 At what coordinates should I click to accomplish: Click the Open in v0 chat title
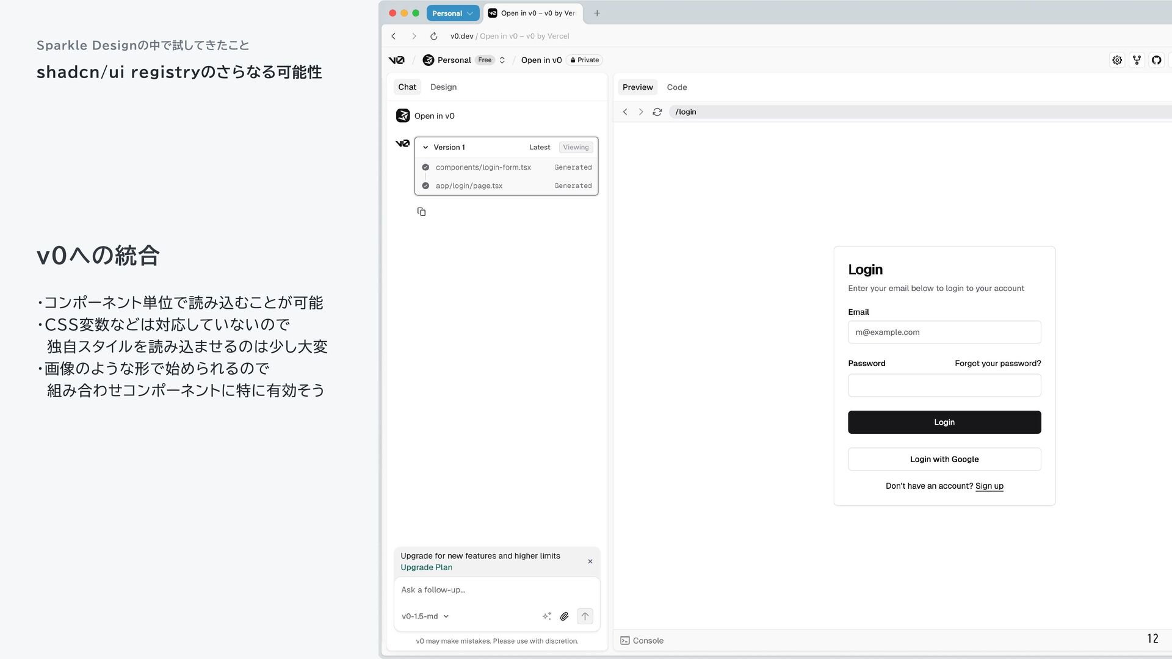(434, 116)
